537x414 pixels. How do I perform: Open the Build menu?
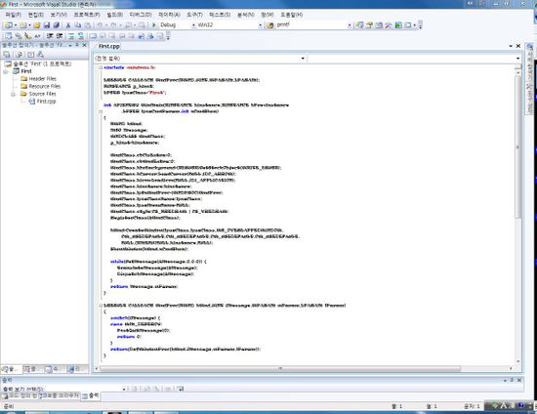[x=115, y=15]
